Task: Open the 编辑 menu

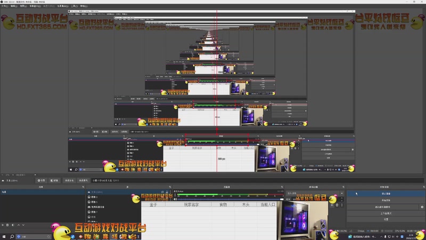Action: pyautogui.click(x=14, y=6)
